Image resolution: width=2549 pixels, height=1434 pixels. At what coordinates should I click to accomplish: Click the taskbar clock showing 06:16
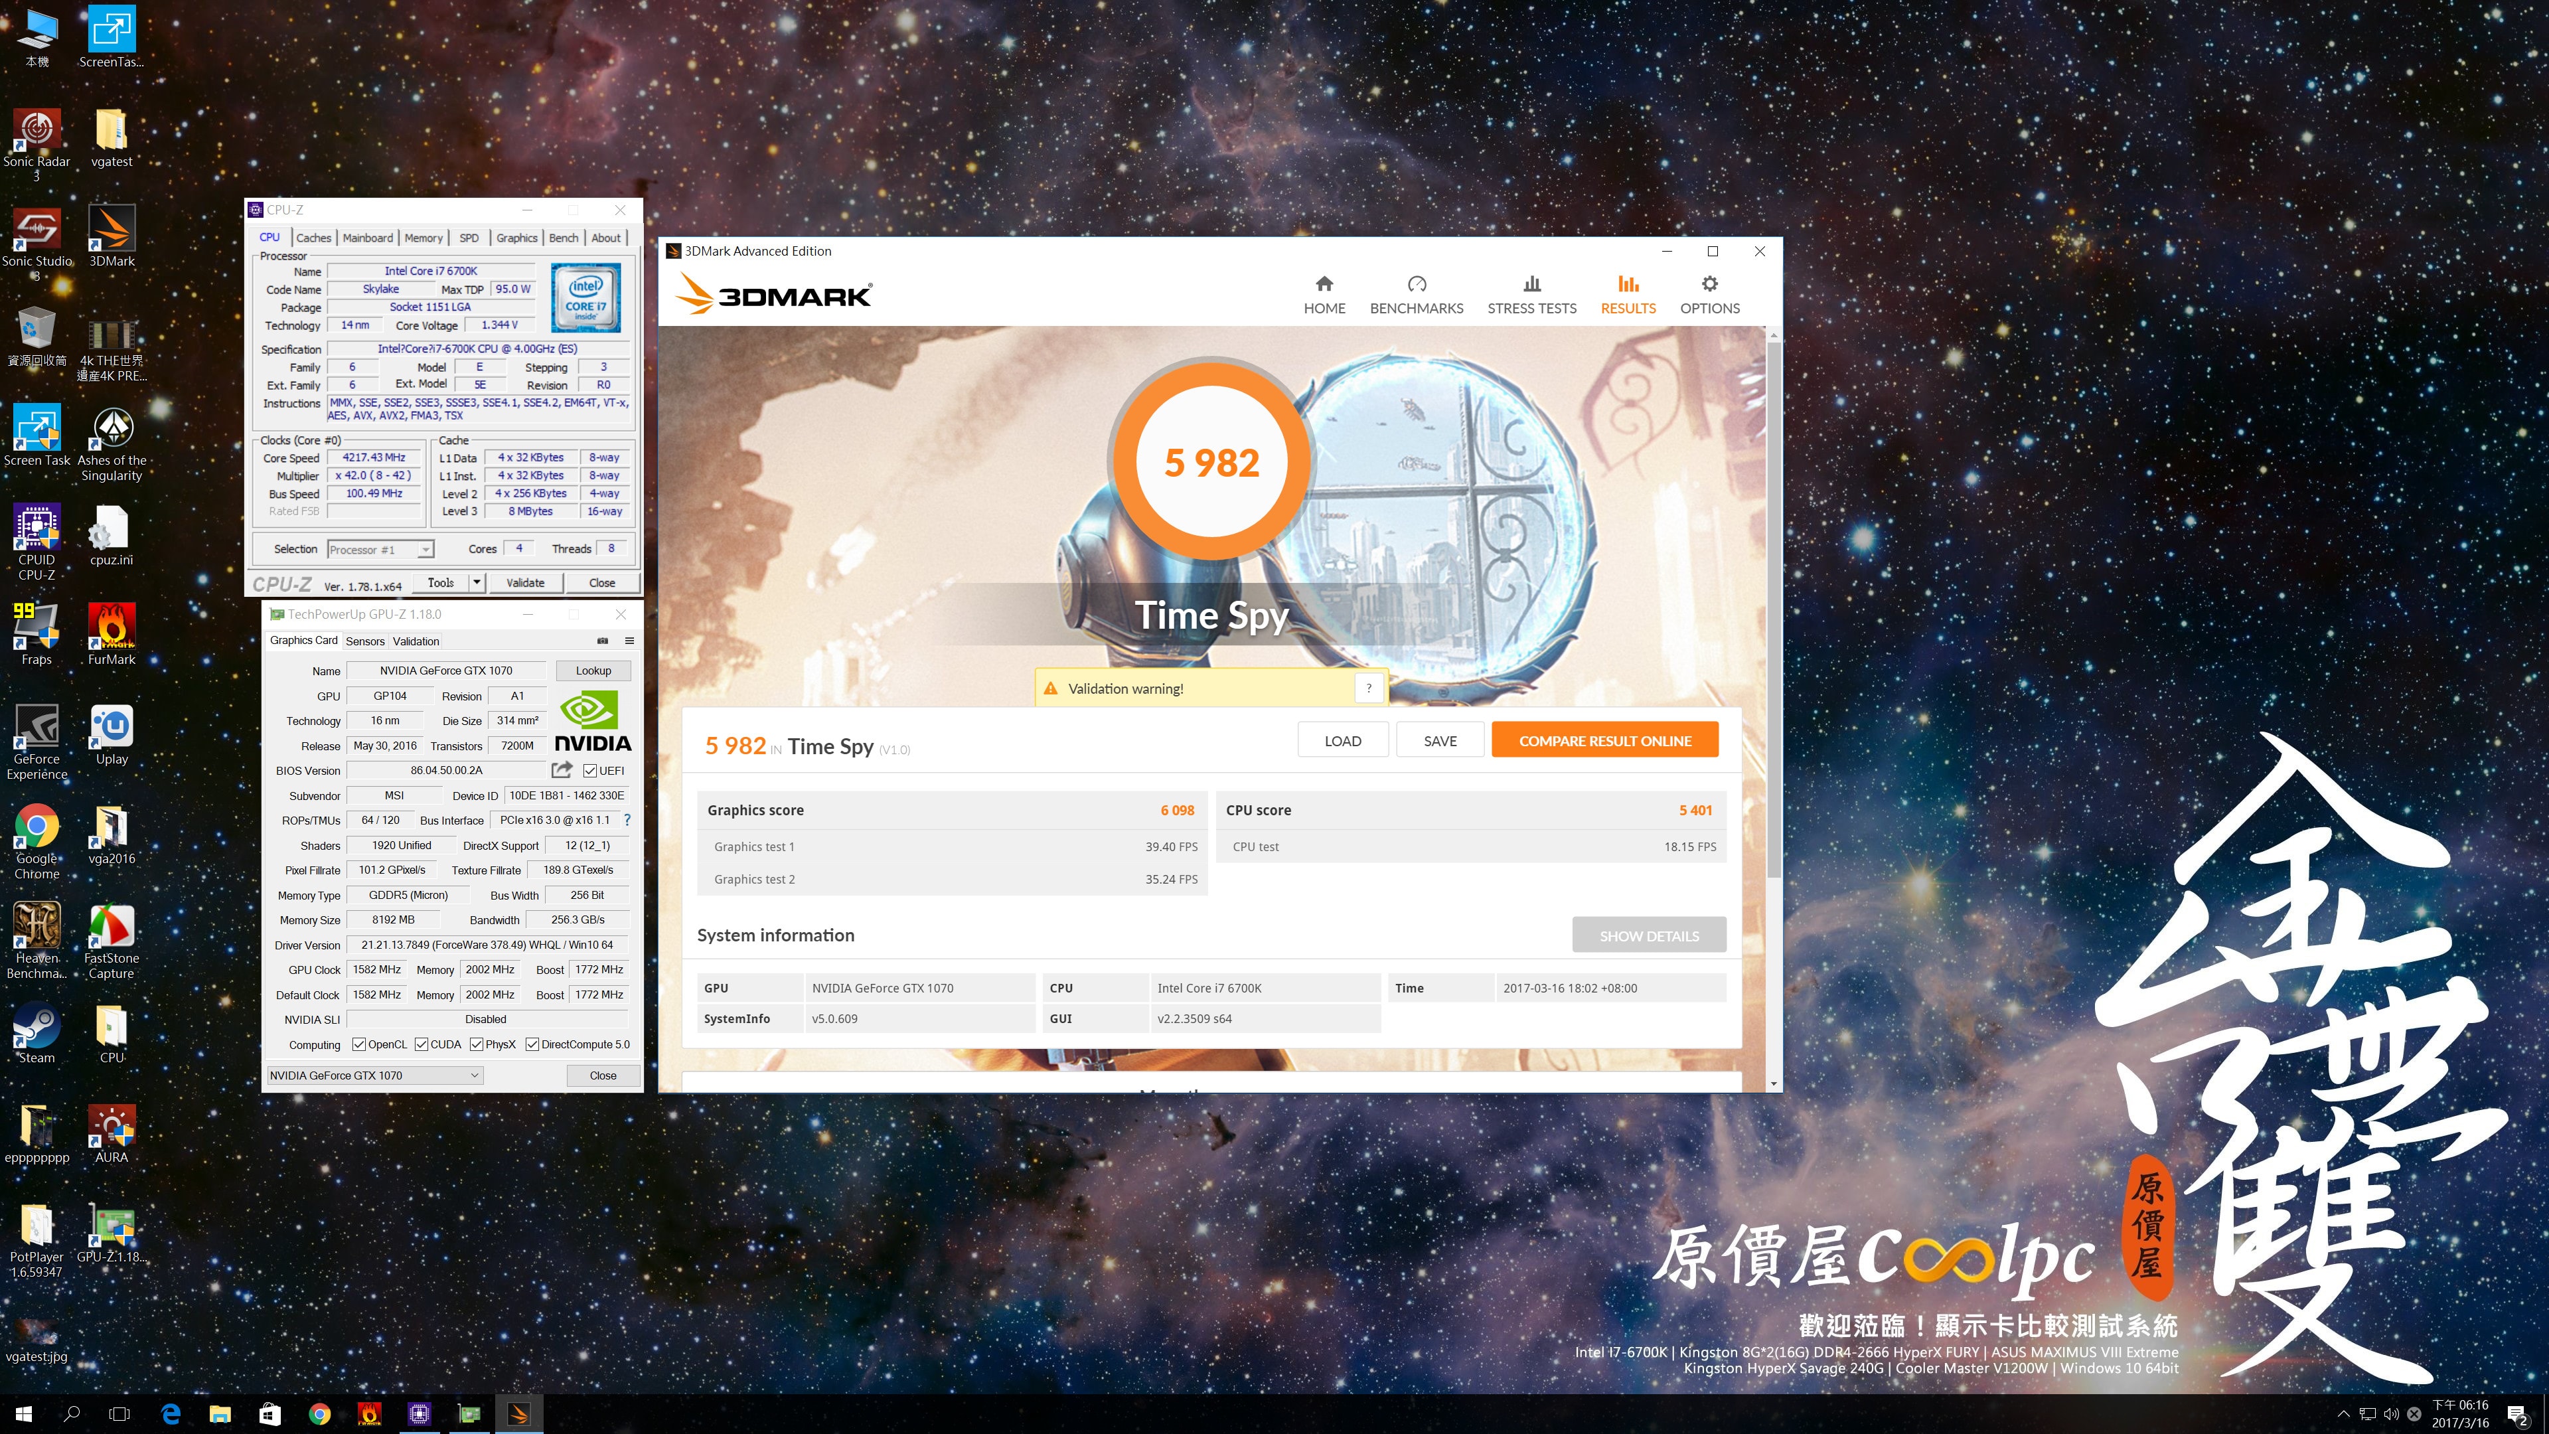(2460, 1414)
